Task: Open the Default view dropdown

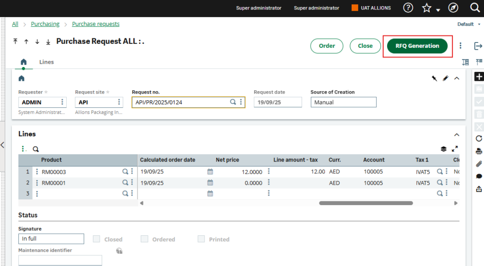Action: pos(467,24)
